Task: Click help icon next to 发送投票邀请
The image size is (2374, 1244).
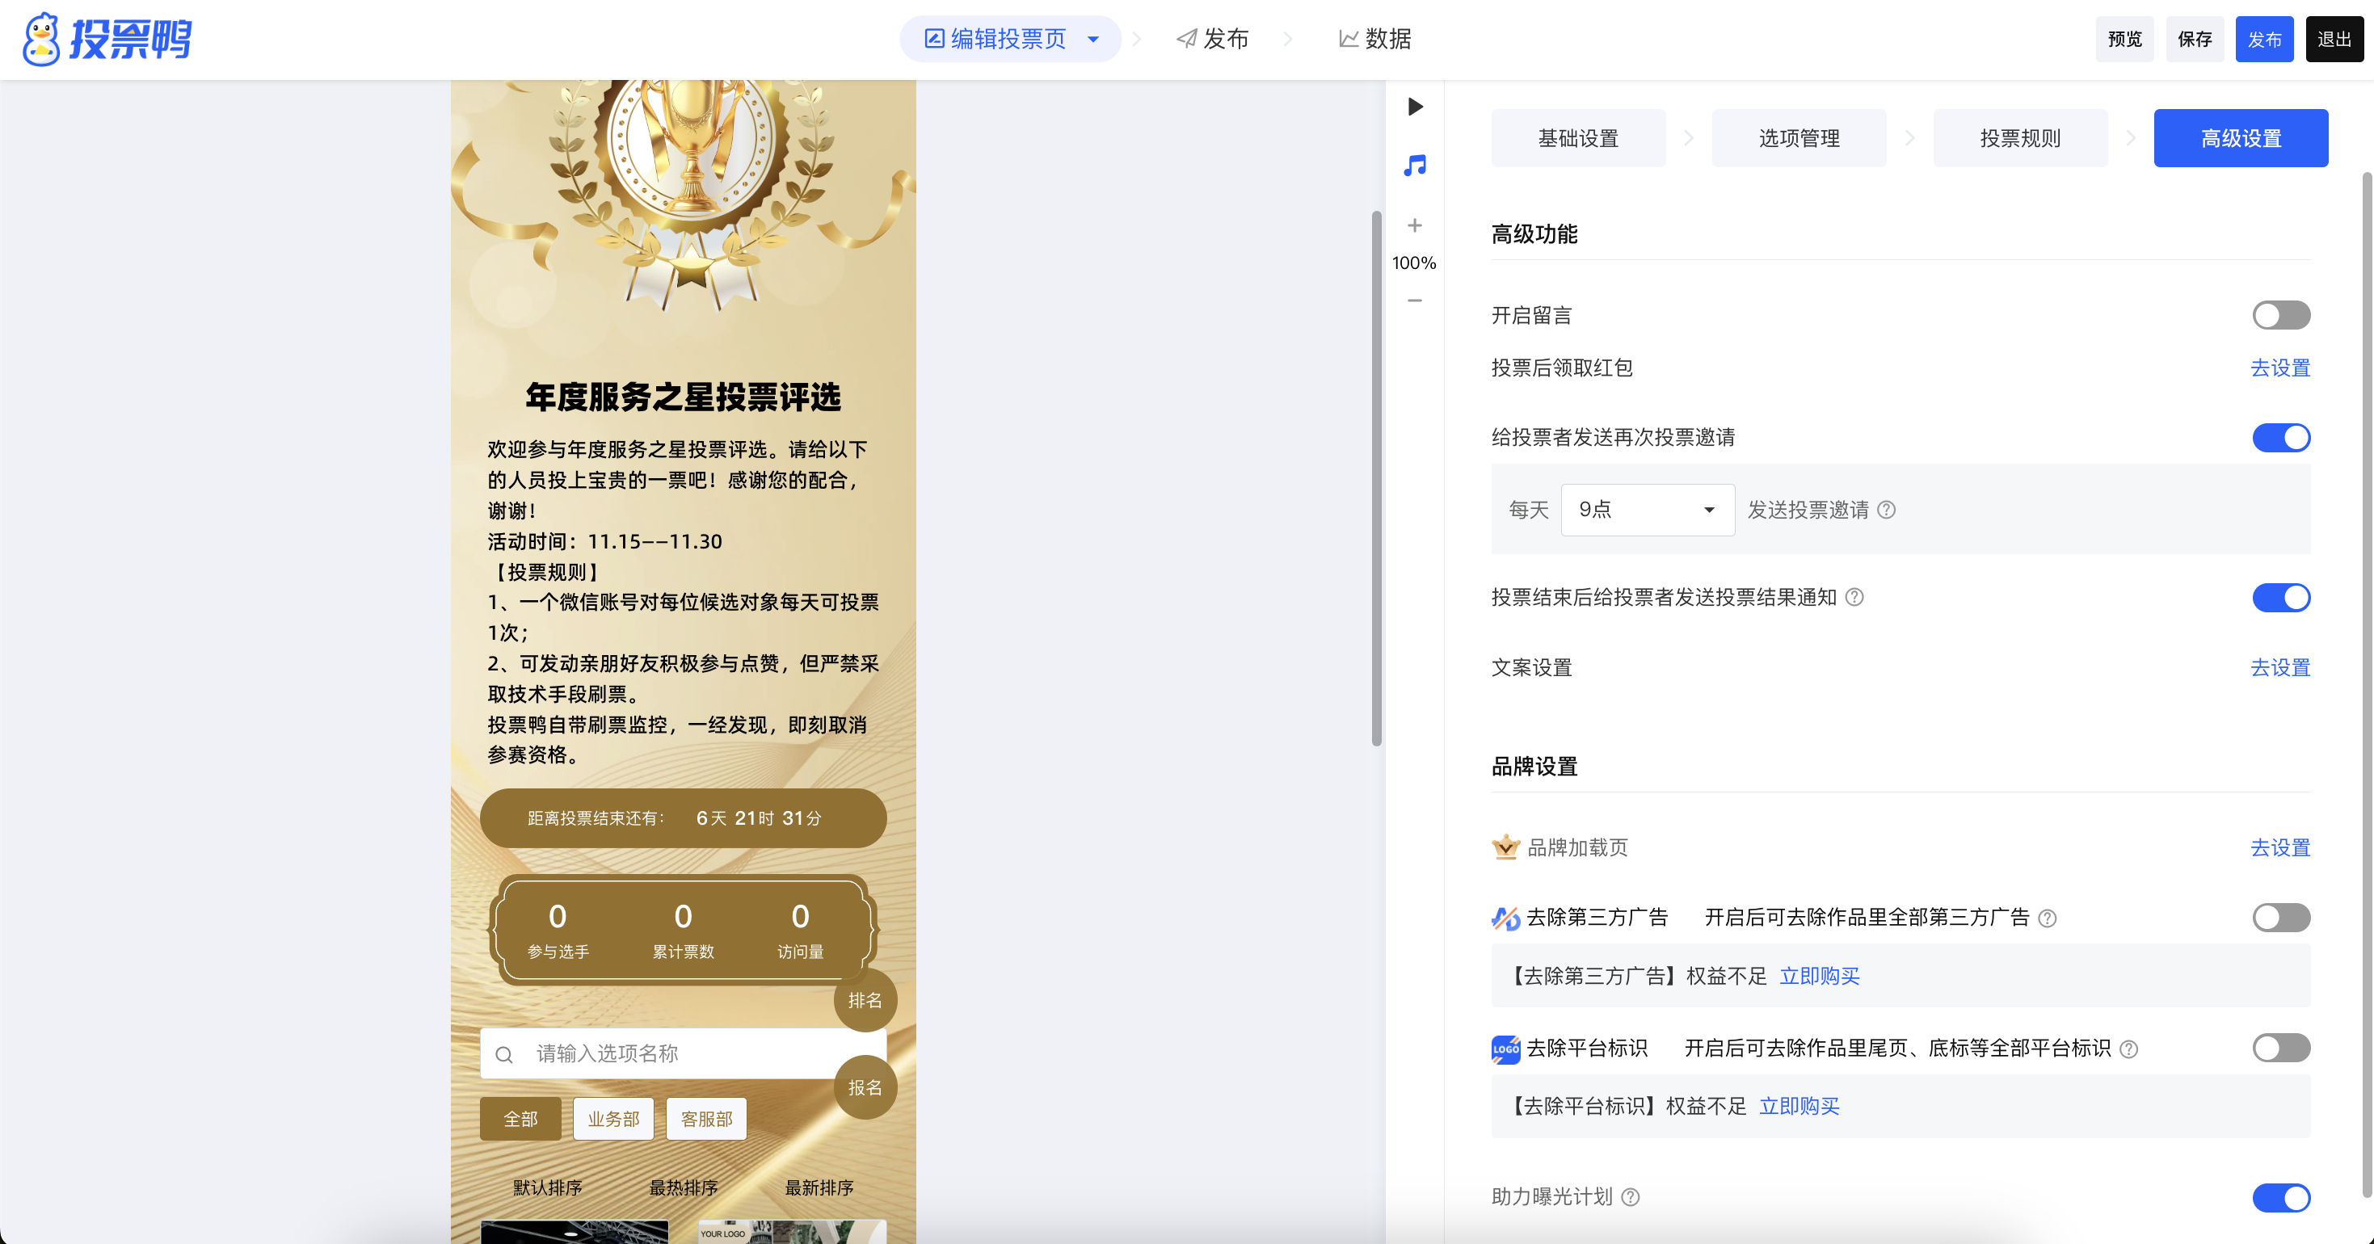Action: [1887, 510]
